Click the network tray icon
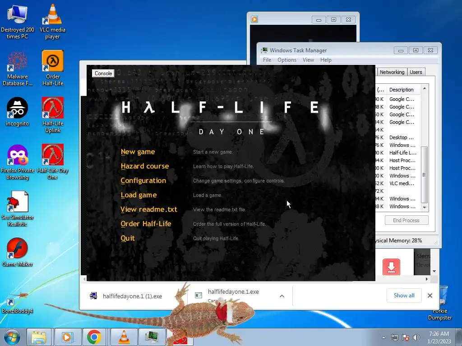 coord(394,338)
